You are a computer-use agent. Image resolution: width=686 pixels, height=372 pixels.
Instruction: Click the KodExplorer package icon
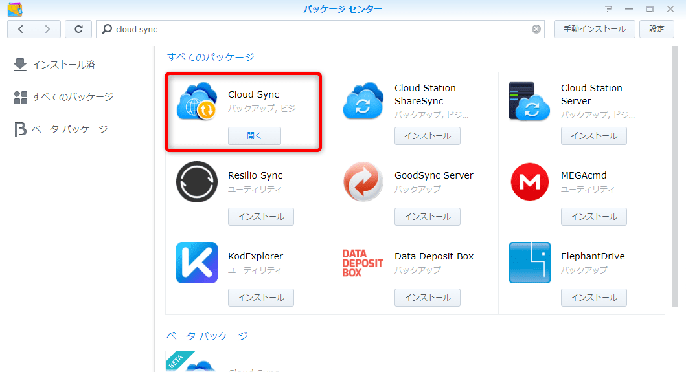tap(197, 263)
